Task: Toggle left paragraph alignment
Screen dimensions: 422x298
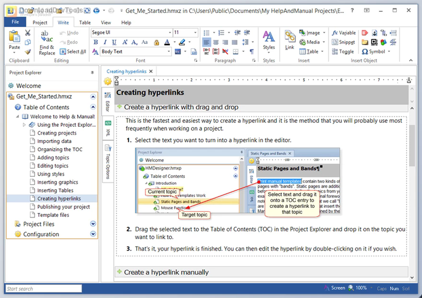Action: [x=206, y=42]
